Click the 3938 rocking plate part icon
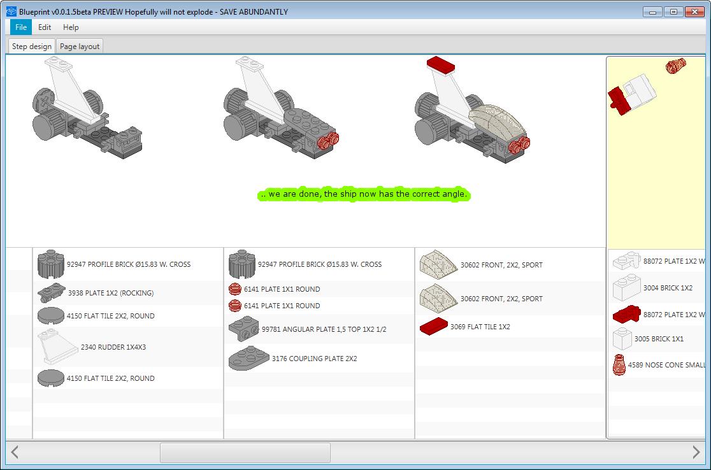711x470 pixels. [x=51, y=293]
